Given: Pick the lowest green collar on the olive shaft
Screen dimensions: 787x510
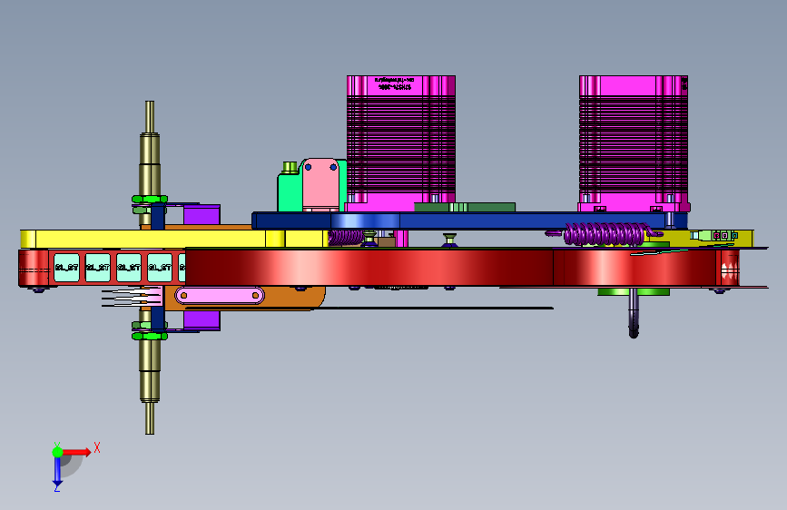Looking at the screenshot, I should (x=150, y=336).
